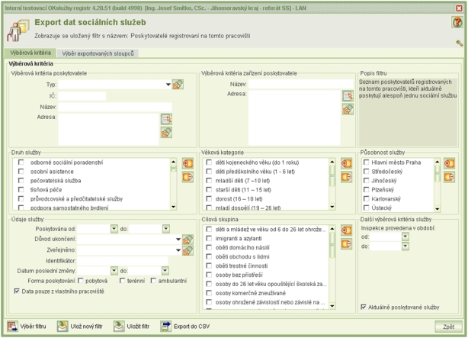Click the provider Název input field
The image size is (468, 338).
click(x=115, y=107)
